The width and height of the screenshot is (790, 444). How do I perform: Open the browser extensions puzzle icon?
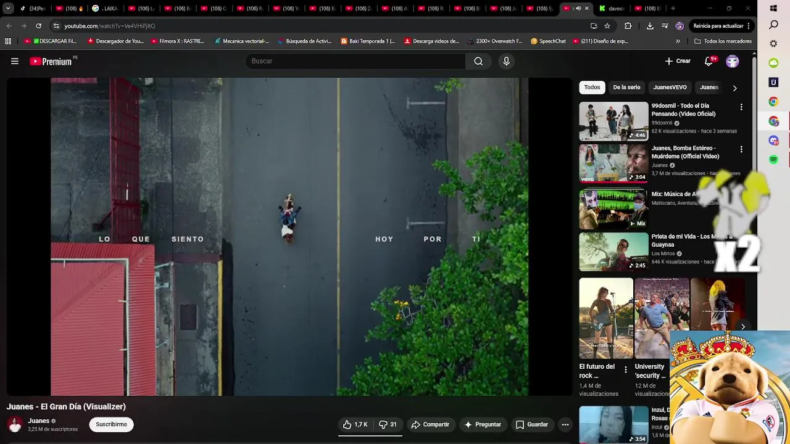[x=628, y=26]
